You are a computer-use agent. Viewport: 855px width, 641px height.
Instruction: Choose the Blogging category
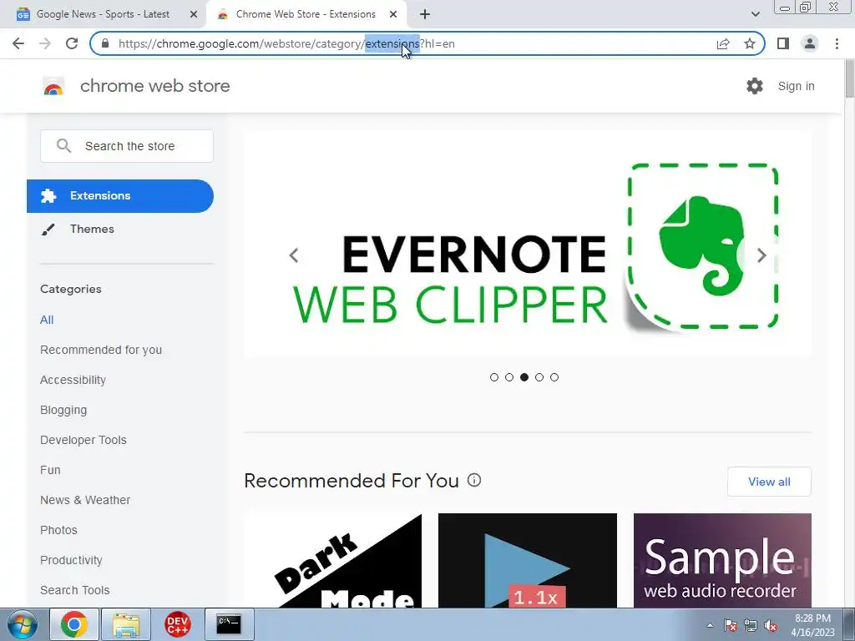tap(63, 410)
